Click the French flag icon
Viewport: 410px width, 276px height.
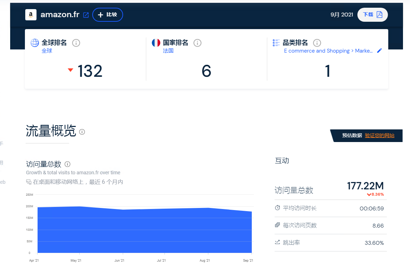[156, 42]
